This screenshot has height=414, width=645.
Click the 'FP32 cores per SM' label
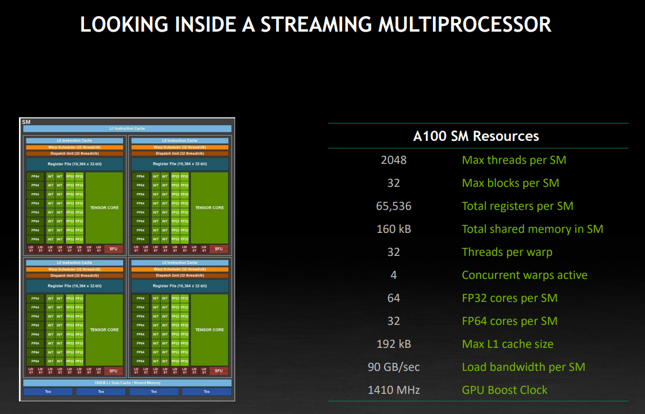[x=509, y=298]
